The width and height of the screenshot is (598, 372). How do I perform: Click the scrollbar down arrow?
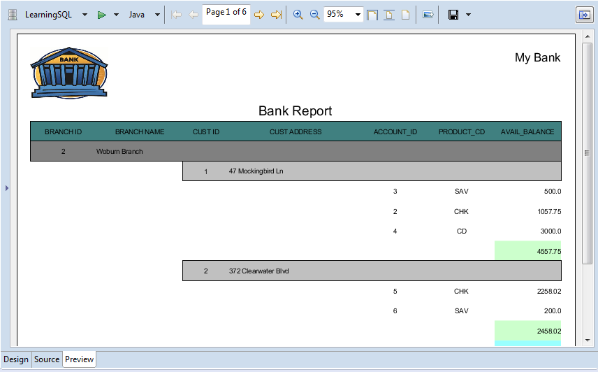click(588, 341)
